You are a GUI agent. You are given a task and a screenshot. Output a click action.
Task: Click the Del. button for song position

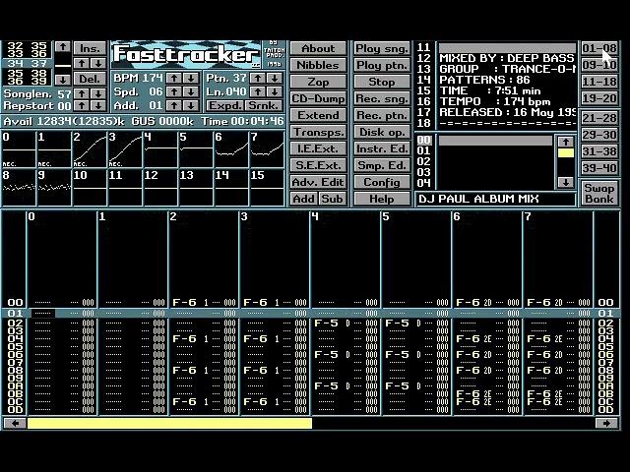(90, 79)
